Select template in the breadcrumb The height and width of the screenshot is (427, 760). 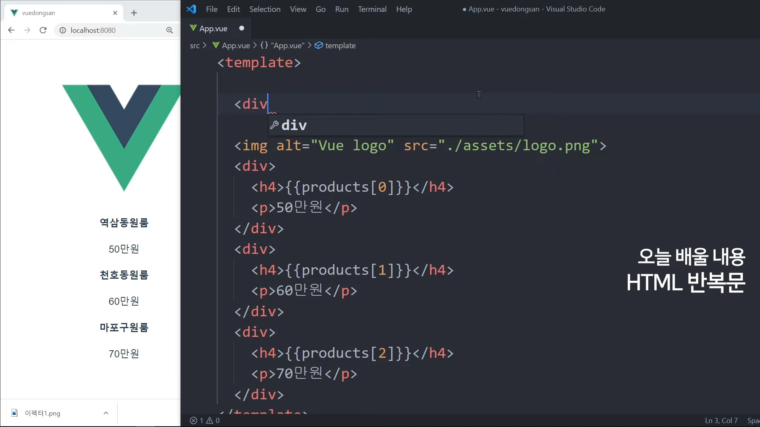(x=340, y=45)
